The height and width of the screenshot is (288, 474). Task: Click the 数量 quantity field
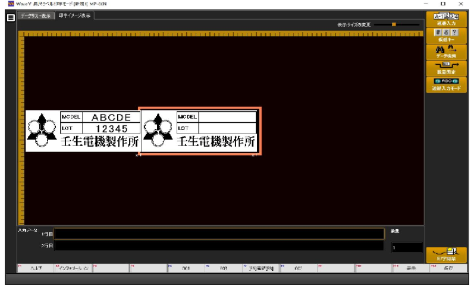point(407,248)
